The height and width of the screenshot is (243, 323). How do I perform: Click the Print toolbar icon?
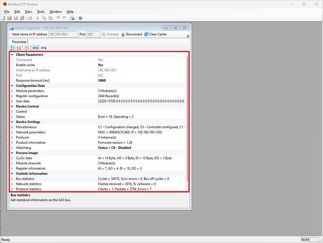(30, 18)
